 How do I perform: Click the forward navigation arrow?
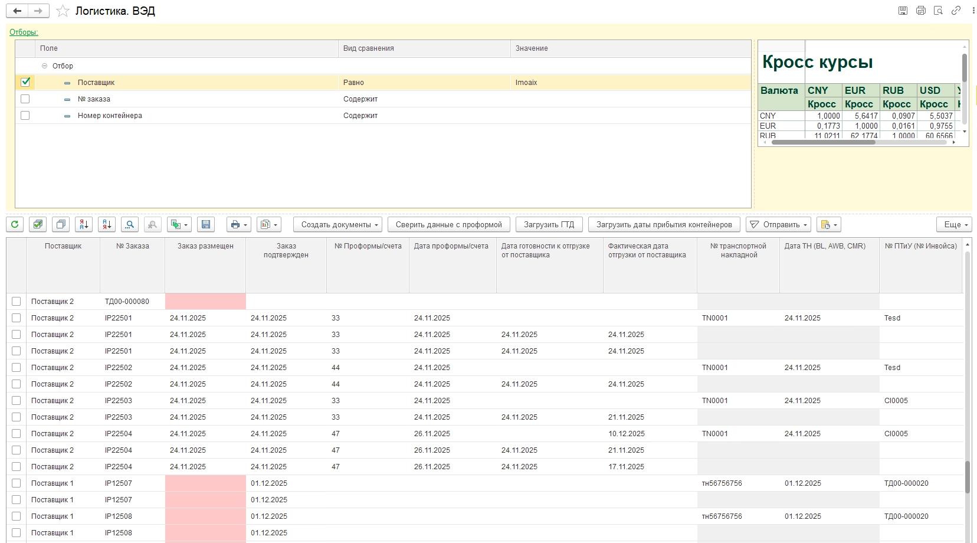[38, 11]
